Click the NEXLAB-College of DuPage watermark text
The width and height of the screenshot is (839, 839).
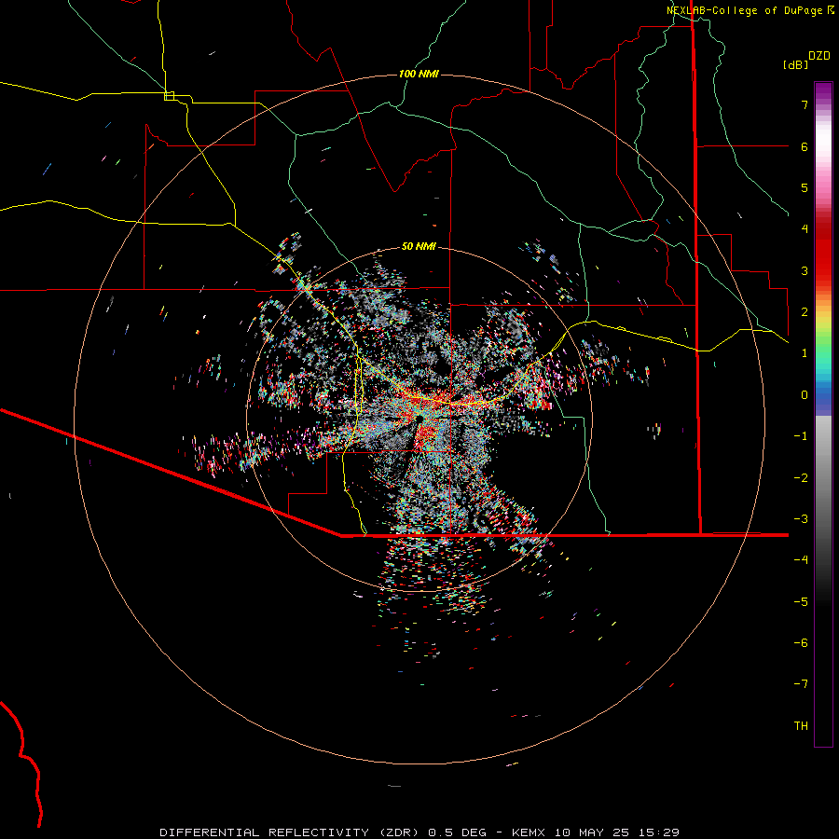tap(750, 10)
